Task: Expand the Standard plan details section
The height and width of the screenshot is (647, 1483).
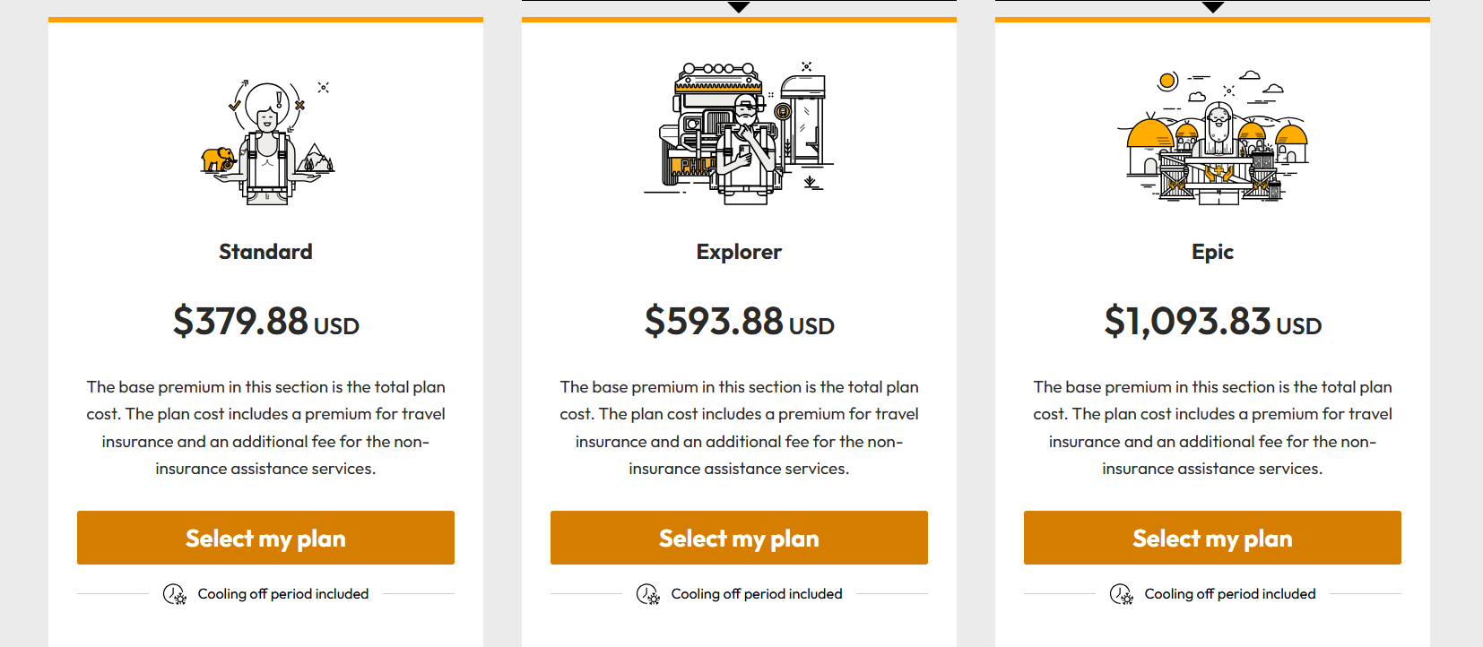Action: coord(265,252)
